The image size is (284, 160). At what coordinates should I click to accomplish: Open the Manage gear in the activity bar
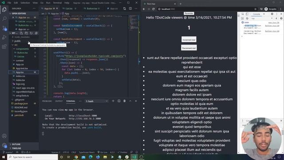click(x=4, y=145)
